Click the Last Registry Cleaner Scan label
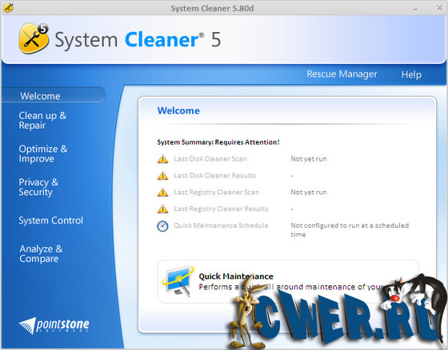The height and width of the screenshot is (350, 448). 217,192
